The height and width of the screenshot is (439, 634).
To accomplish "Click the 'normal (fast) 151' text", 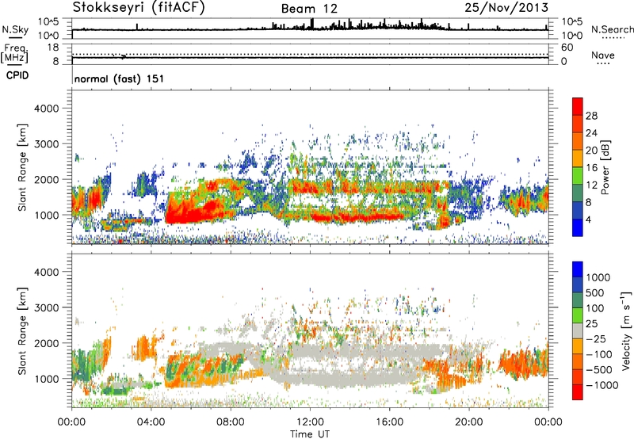I will (120, 78).
